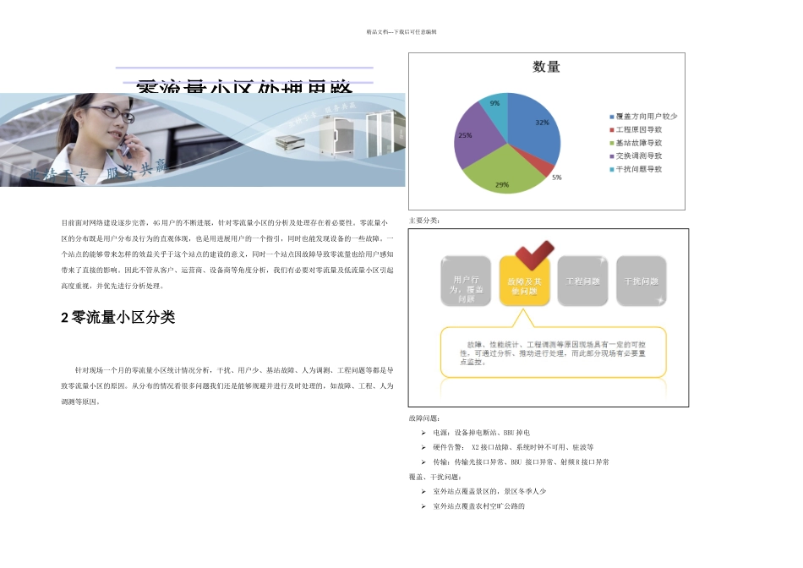Click the legend label 覆盖方向用户较少

click(x=647, y=117)
